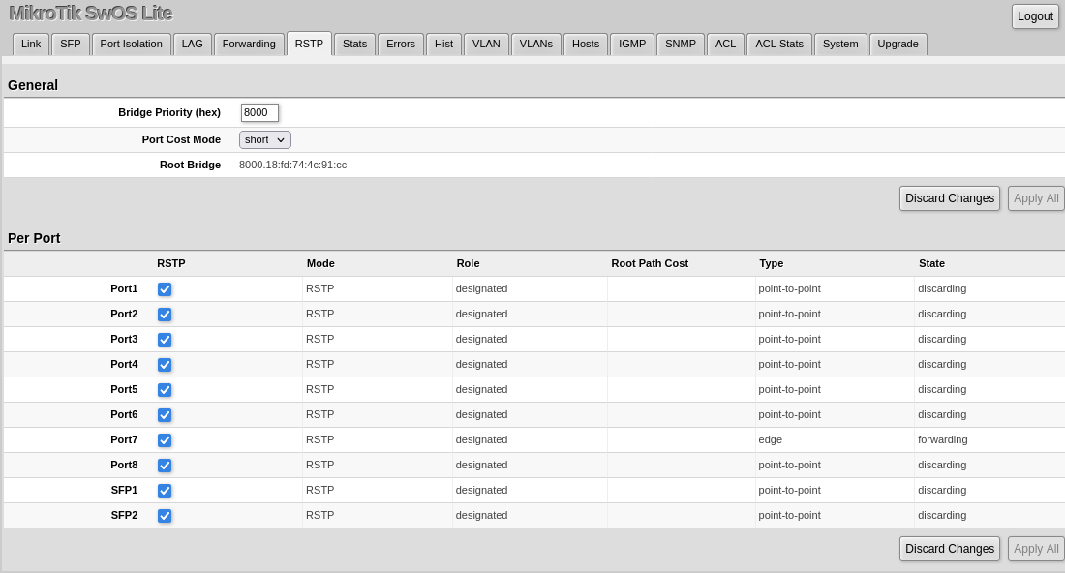Screen dimensions: 1065x573
Task: Select short in Port Cost Mode selector
Action: tap(264, 139)
